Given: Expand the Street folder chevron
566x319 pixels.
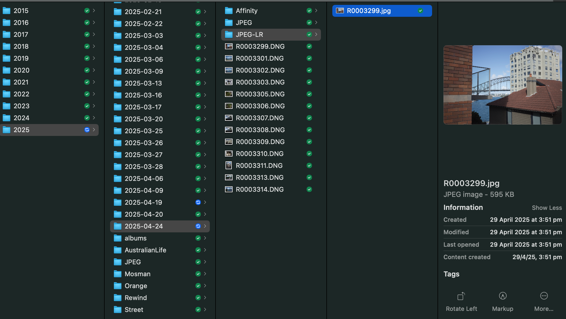Looking at the screenshot, I should pyautogui.click(x=205, y=310).
